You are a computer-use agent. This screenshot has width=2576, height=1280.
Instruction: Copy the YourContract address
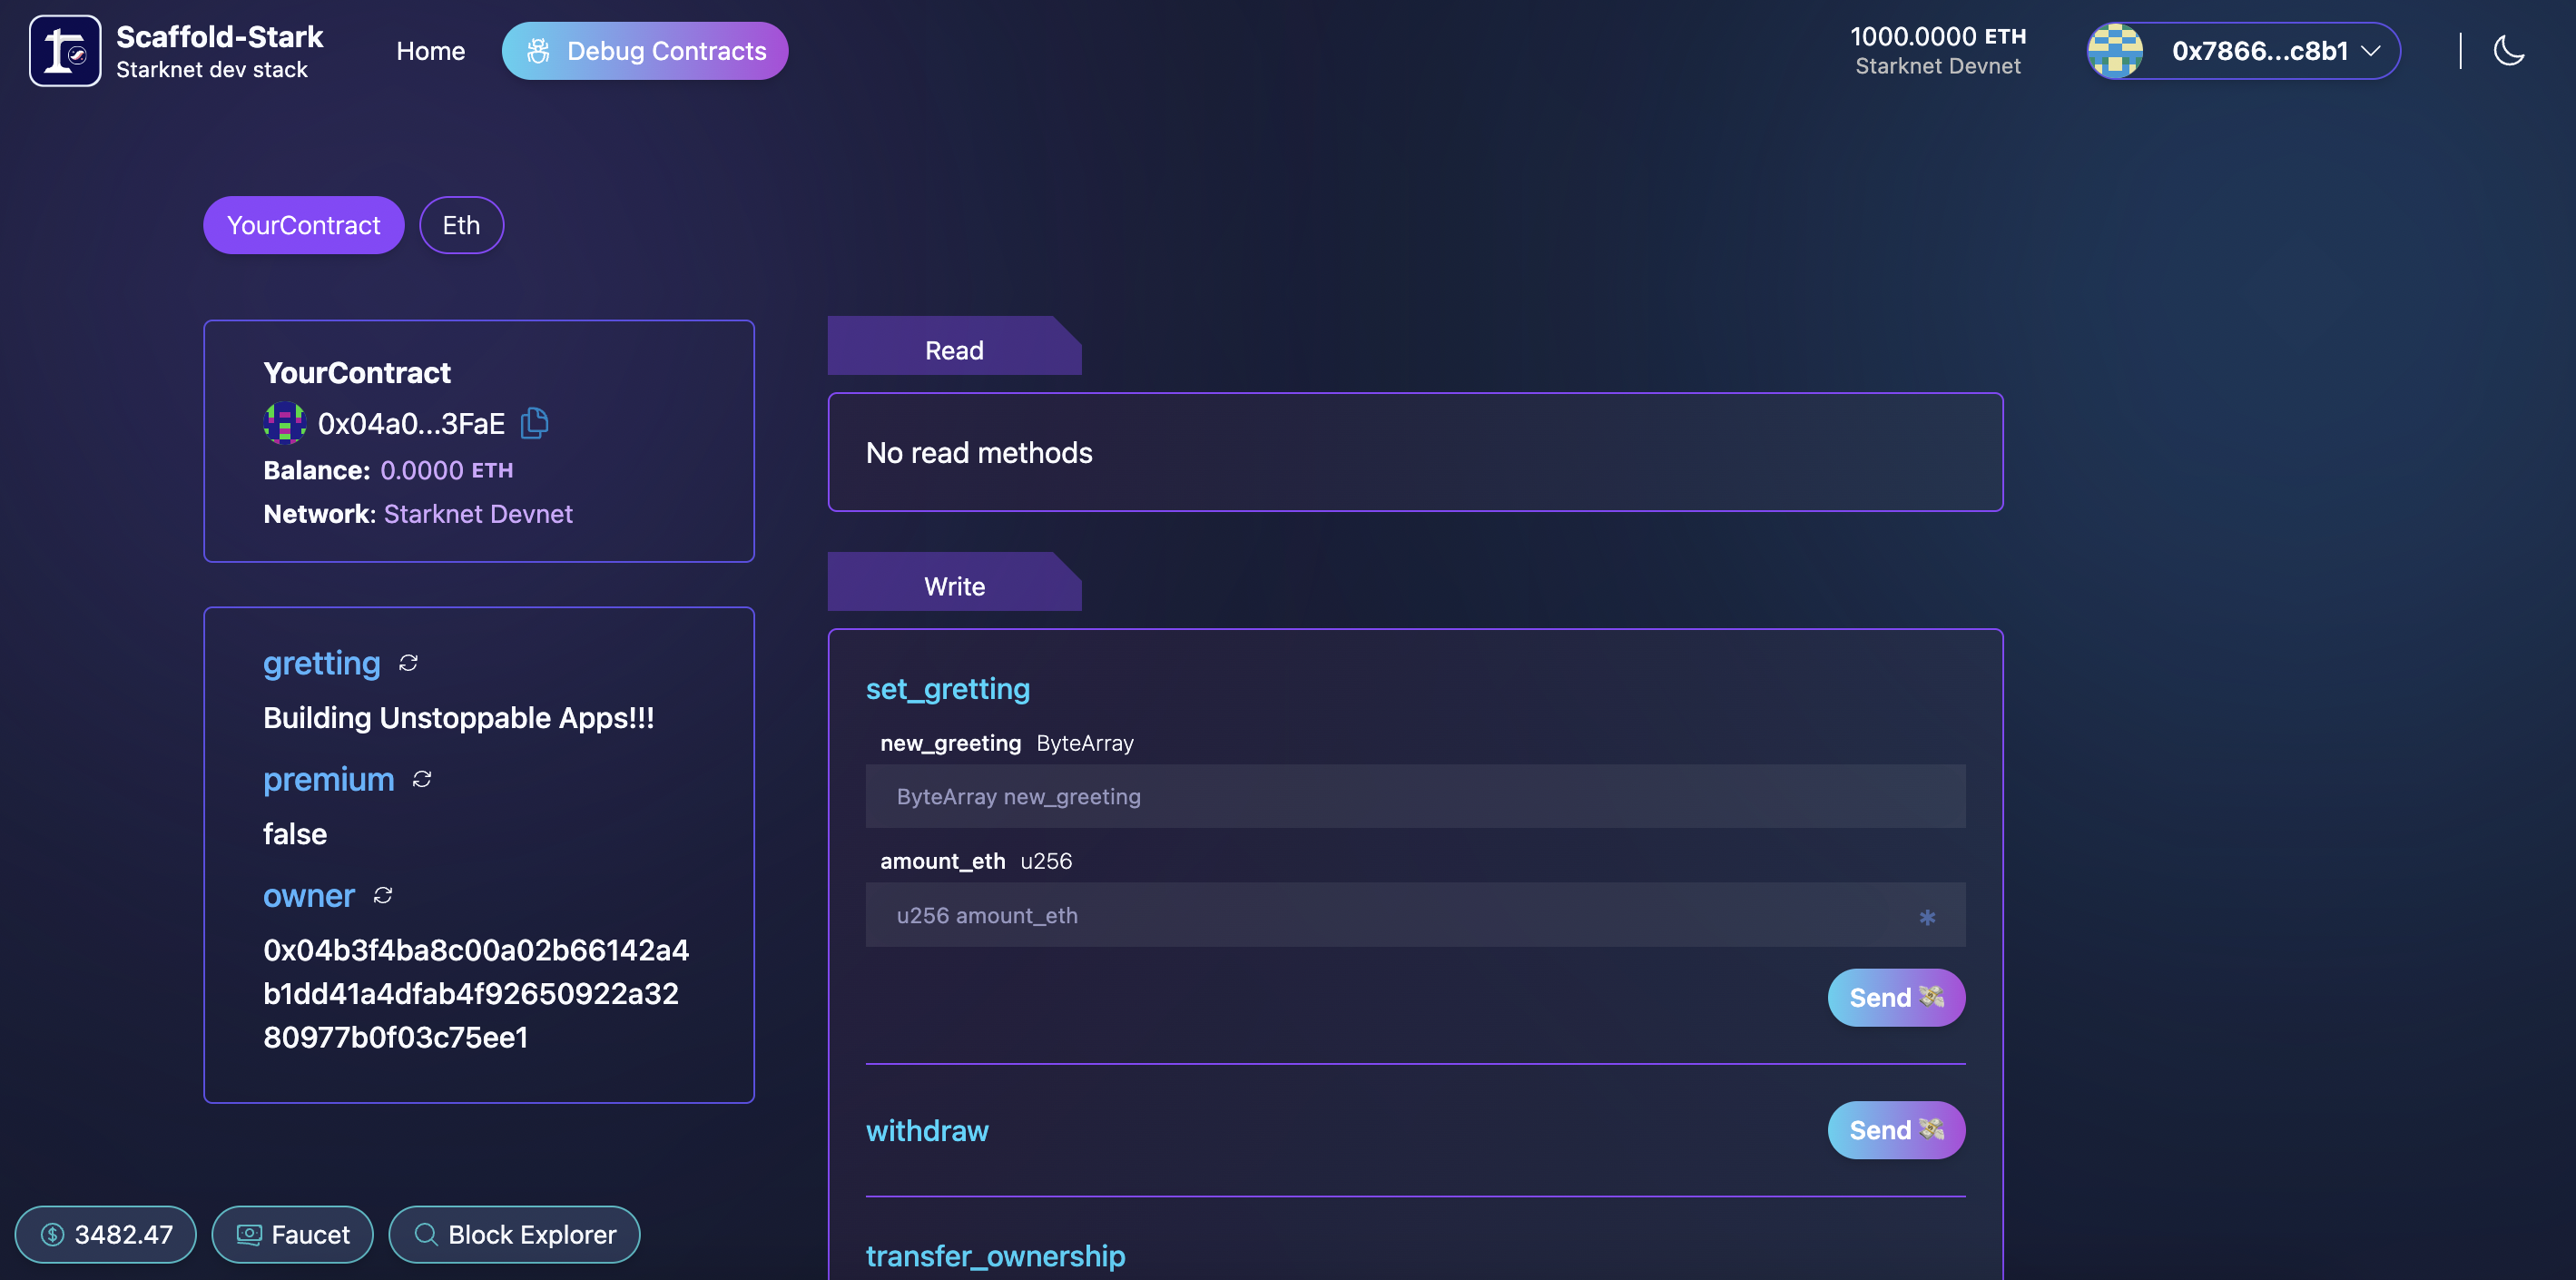coord(535,423)
